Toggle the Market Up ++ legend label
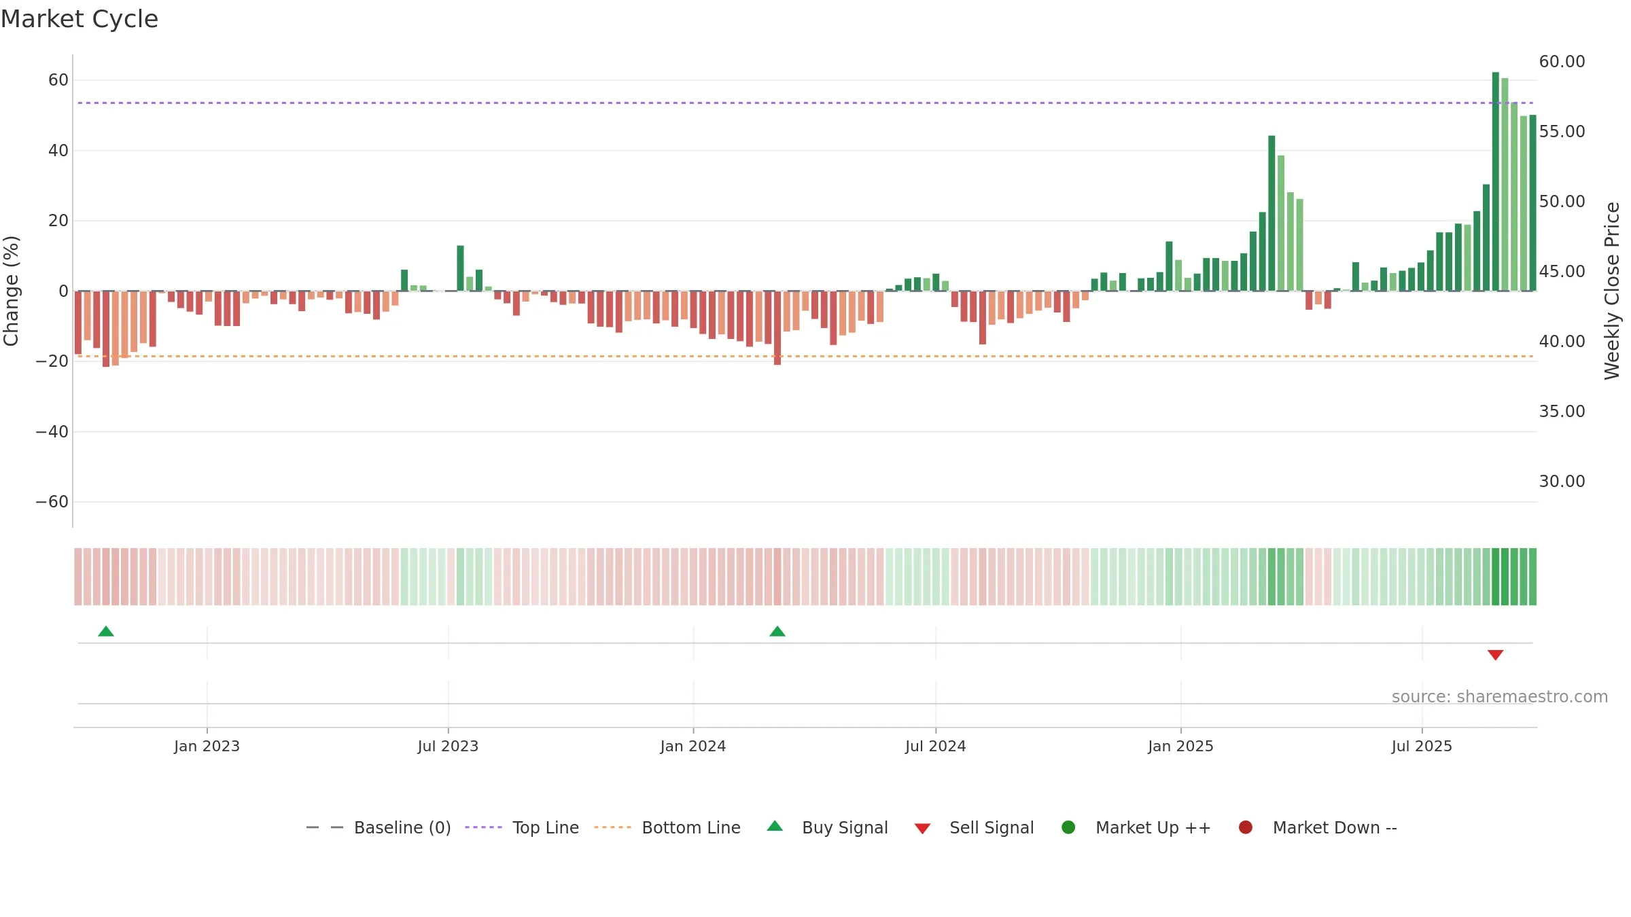The height and width of the screenshot is (917, 1631). click(x=1153, y=828)
